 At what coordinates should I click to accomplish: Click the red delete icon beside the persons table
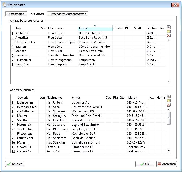(168, 36)
